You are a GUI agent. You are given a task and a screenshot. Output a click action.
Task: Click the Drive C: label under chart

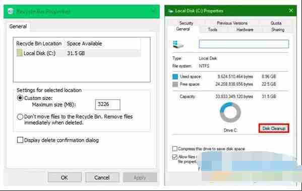coord(230,130)
